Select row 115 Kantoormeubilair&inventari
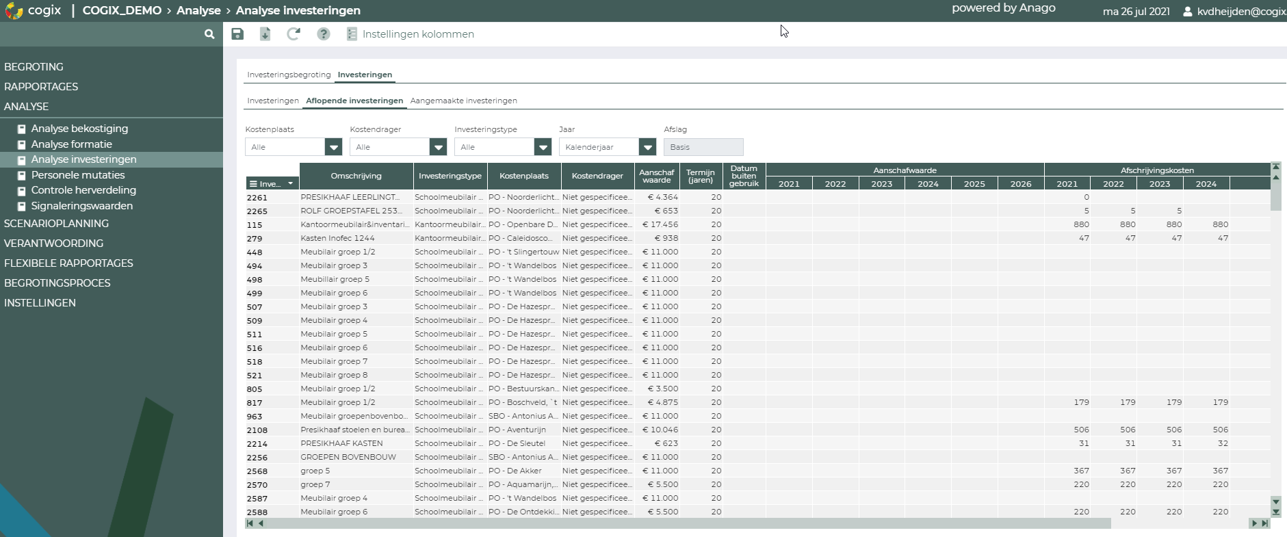Image resolution: width=1287 pixels, height=537 pixels. (x=758, y=224)
